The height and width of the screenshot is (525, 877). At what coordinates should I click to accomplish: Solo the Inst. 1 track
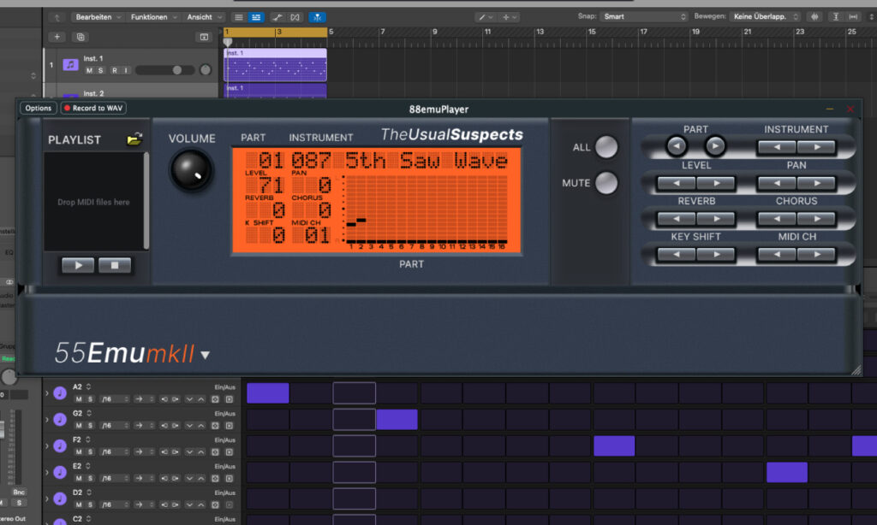point(101,70)
